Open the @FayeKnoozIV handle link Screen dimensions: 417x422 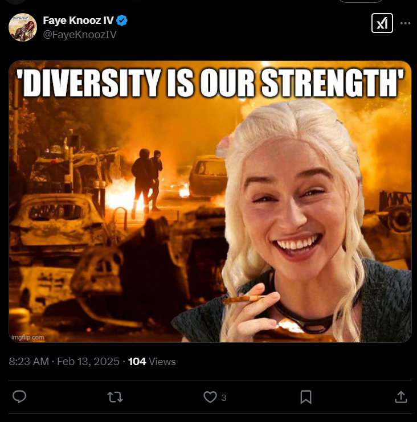pyautogui.click(x=80, y=34)
